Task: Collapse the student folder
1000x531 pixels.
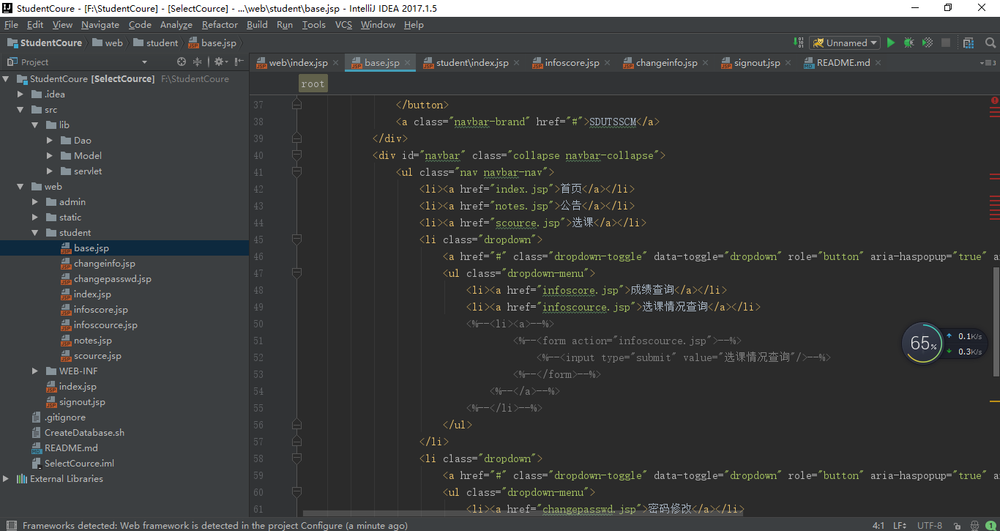Action: pyautogui.click(x=35, y=232)
